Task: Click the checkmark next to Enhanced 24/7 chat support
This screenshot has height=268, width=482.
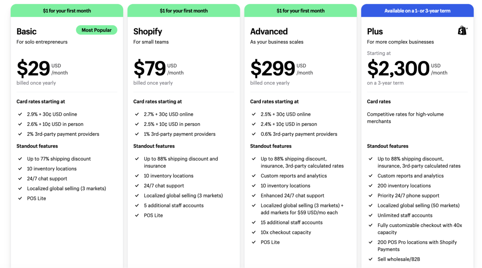Action: [254, 195]
